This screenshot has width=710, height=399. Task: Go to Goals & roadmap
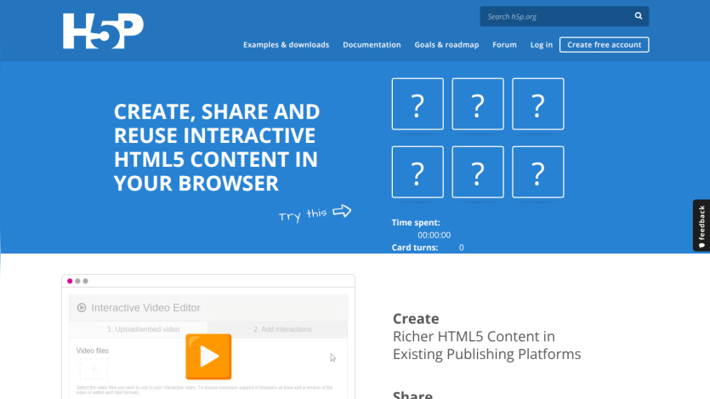click(446, 44)
